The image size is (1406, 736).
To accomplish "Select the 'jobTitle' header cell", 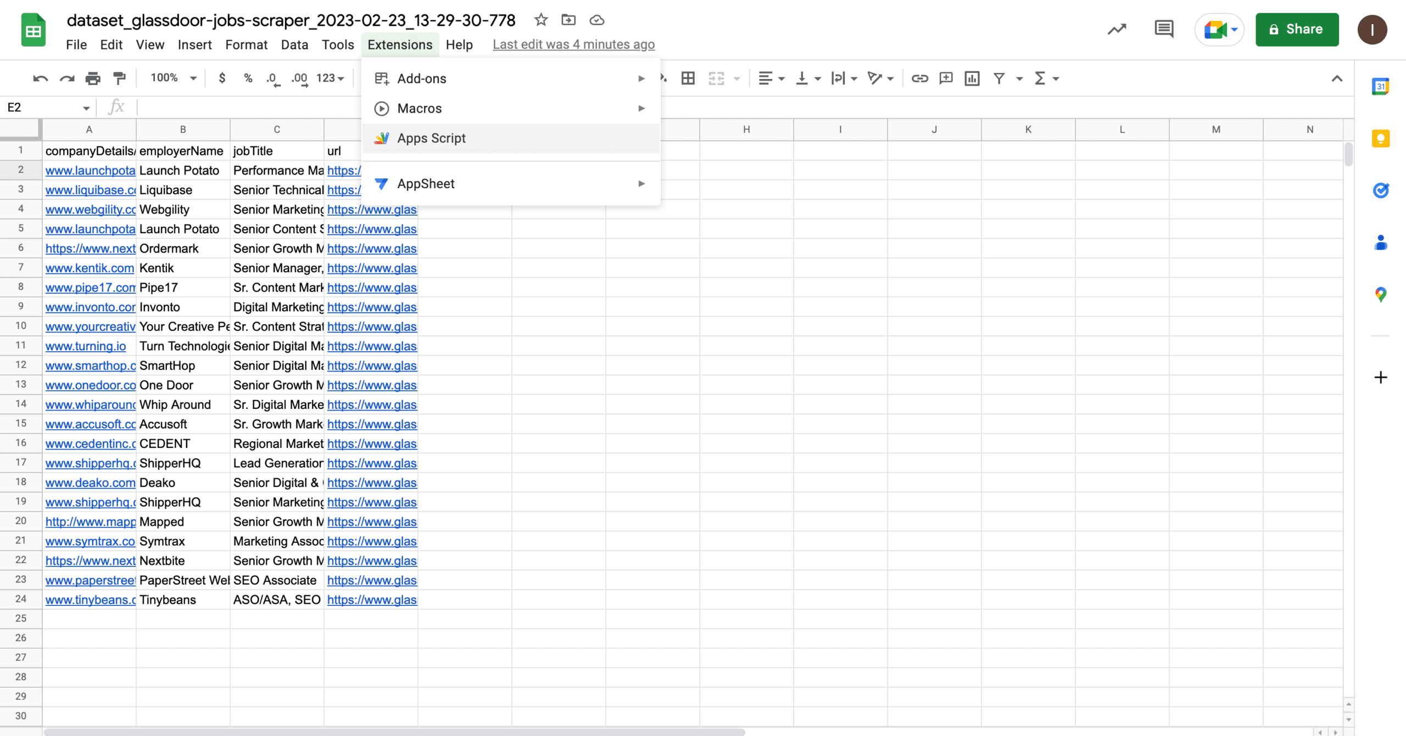I will tap(277, 150).
